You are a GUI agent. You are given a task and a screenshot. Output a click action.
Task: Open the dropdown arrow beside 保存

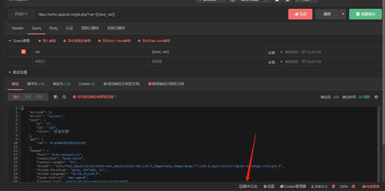pos(343,14)
